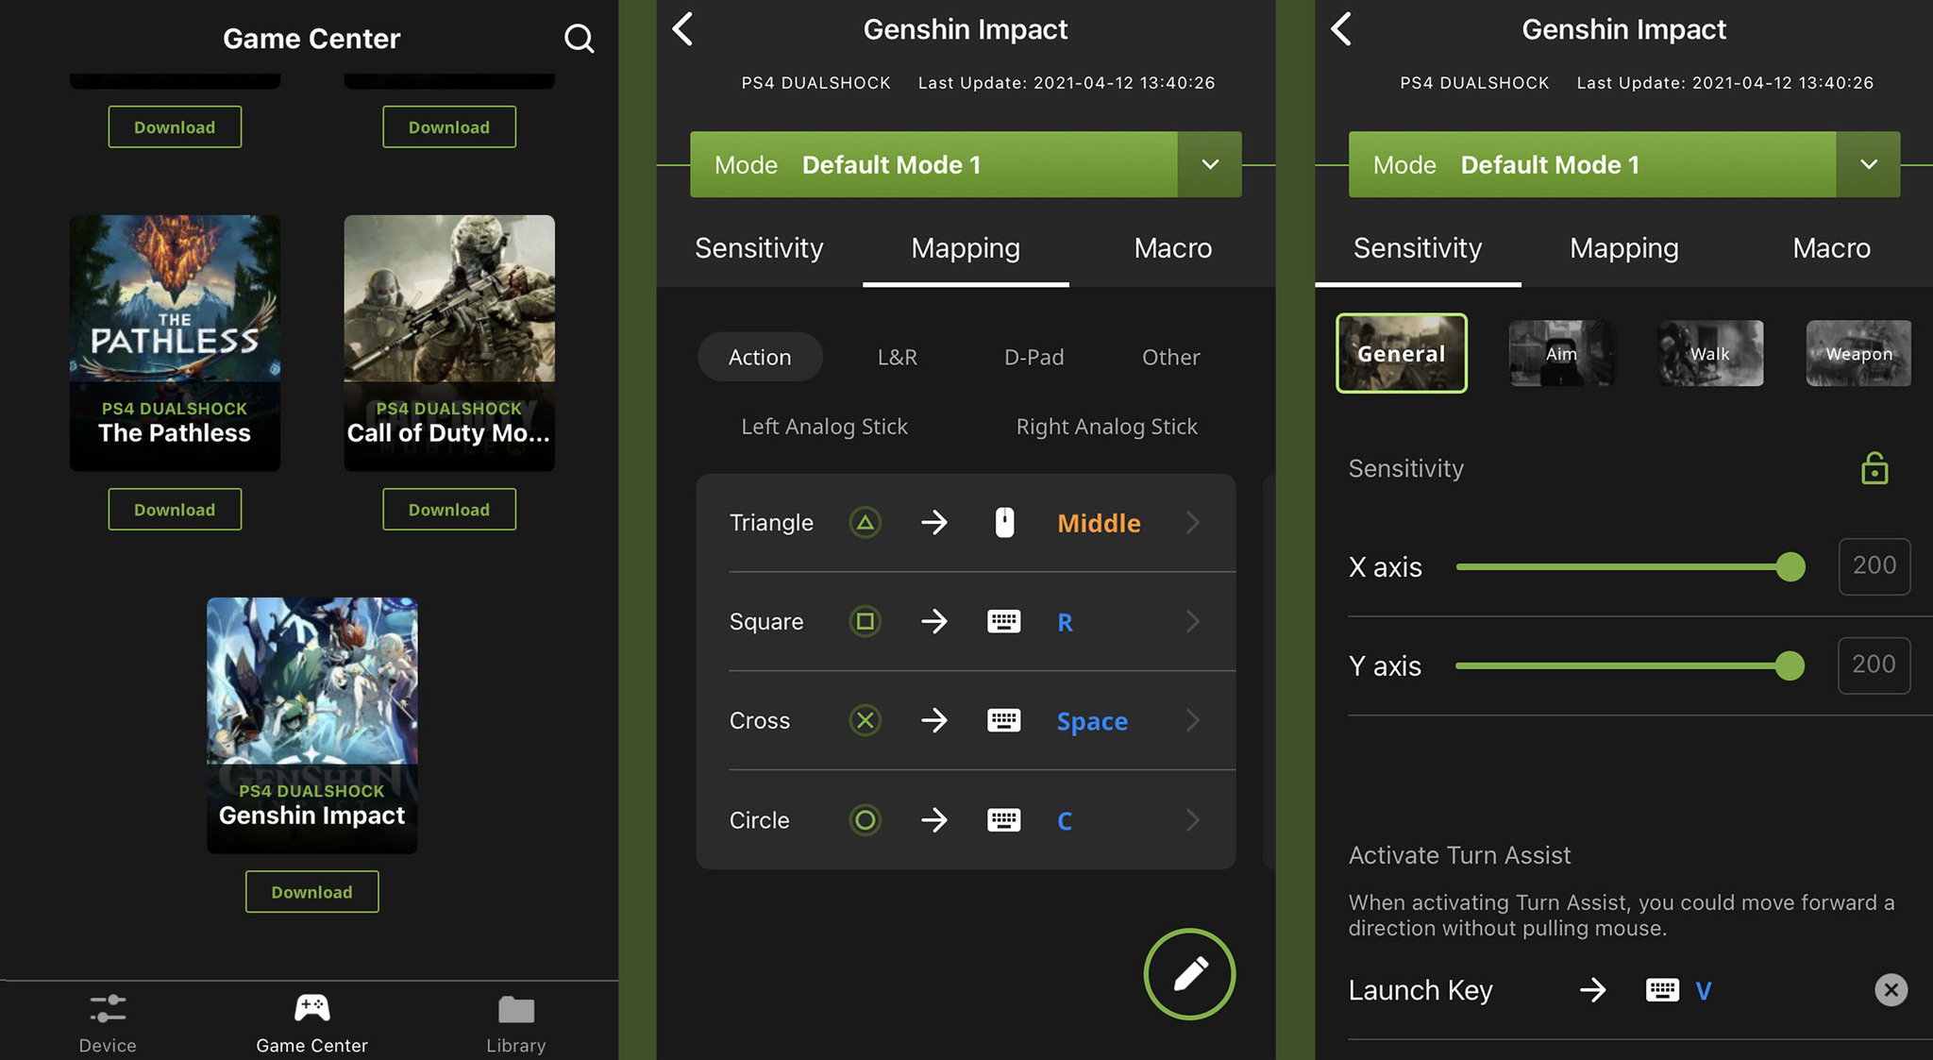Clear the Launch Key V binding

(1891, 989)
